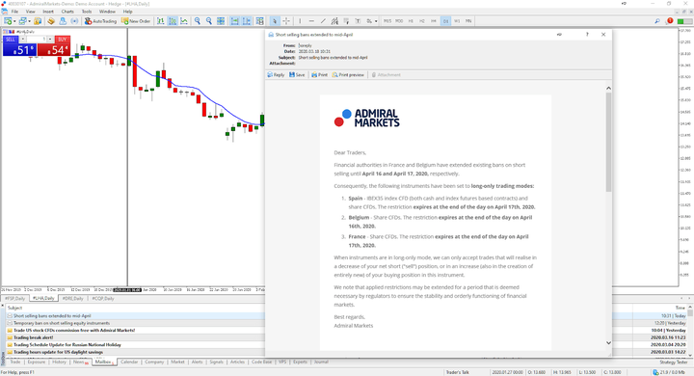694x376 pixels.
Task: Switch chart to candlestick mode icon
Action: (x=173, y=21)
